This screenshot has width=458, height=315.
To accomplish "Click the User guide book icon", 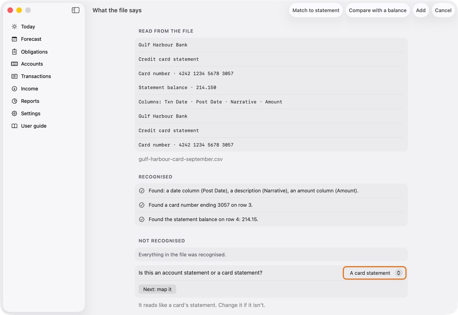I will (14, 126).
